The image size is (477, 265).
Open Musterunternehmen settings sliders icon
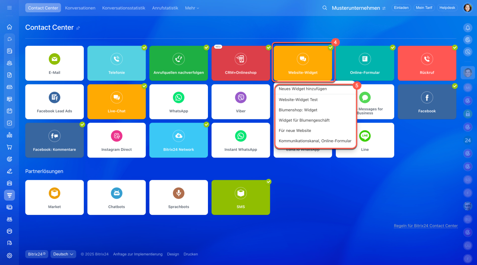(384, 8)
